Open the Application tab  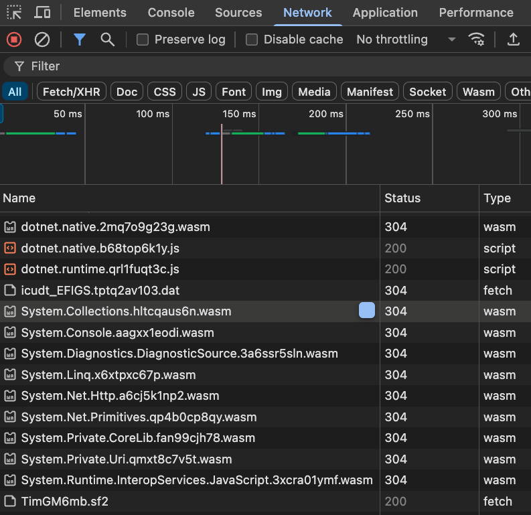click(385, 13)
